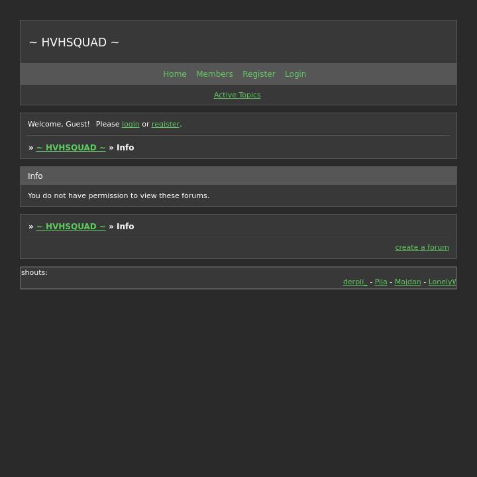The height and width of the screenshot is (477, 477).
Task: Open the derpii_ user link in shouts
Action: (355, 282)
